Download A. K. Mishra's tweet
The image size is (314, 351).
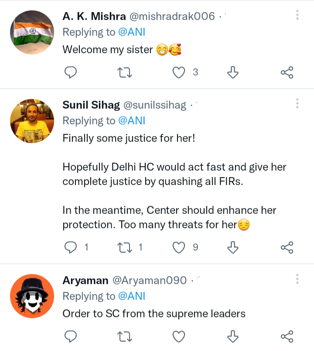pos(233,72)
